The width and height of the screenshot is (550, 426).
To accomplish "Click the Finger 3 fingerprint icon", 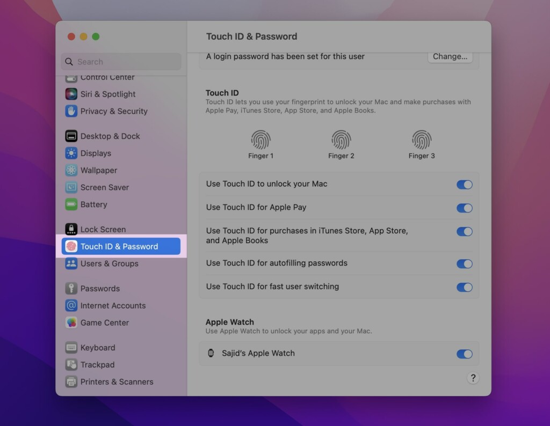I will point(422,140).
